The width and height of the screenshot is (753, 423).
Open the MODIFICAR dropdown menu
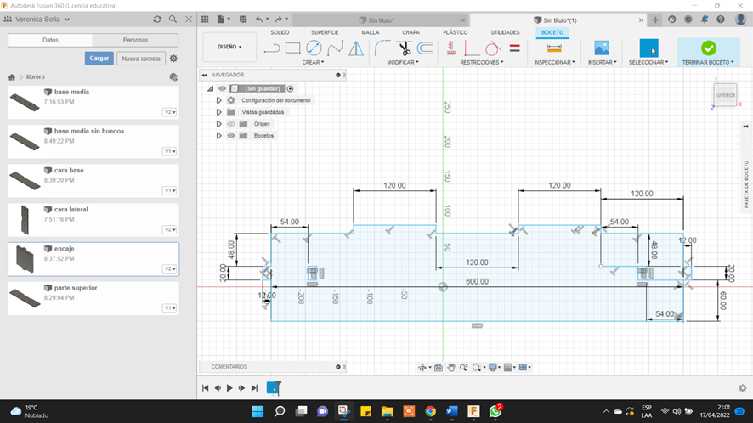(x=403, y=62)
